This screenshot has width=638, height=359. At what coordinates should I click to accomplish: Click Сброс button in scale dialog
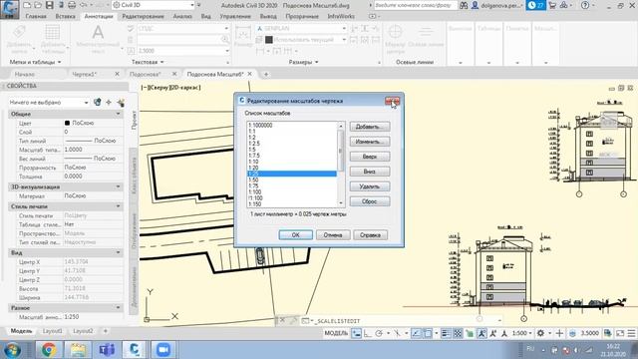tap(370, 201)
